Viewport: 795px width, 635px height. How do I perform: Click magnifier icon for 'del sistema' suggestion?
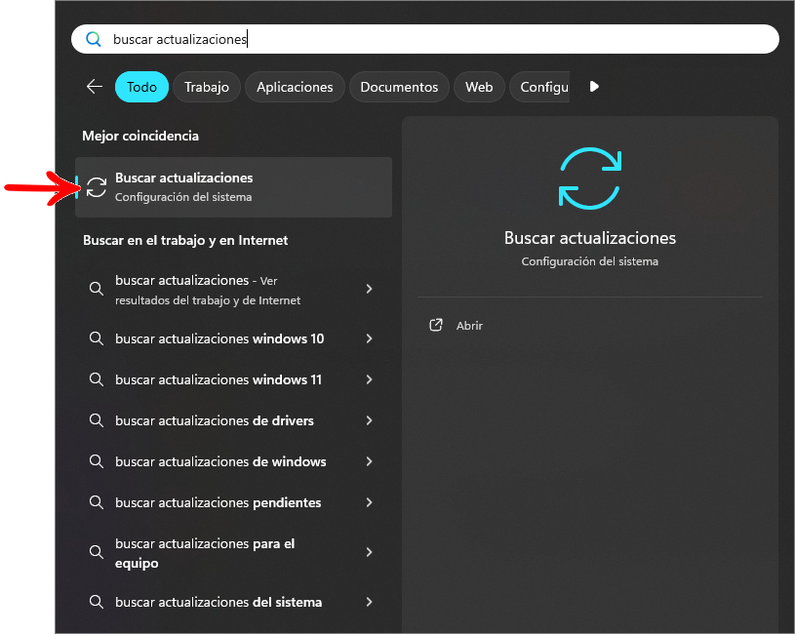click(97, 602)
